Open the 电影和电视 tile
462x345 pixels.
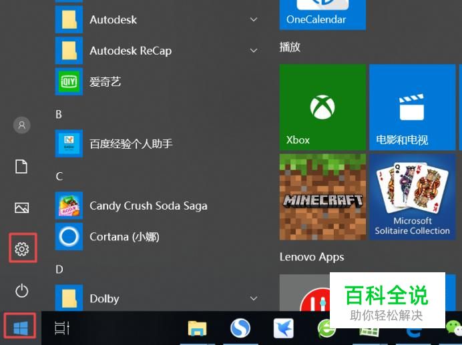tap(412, 107)
